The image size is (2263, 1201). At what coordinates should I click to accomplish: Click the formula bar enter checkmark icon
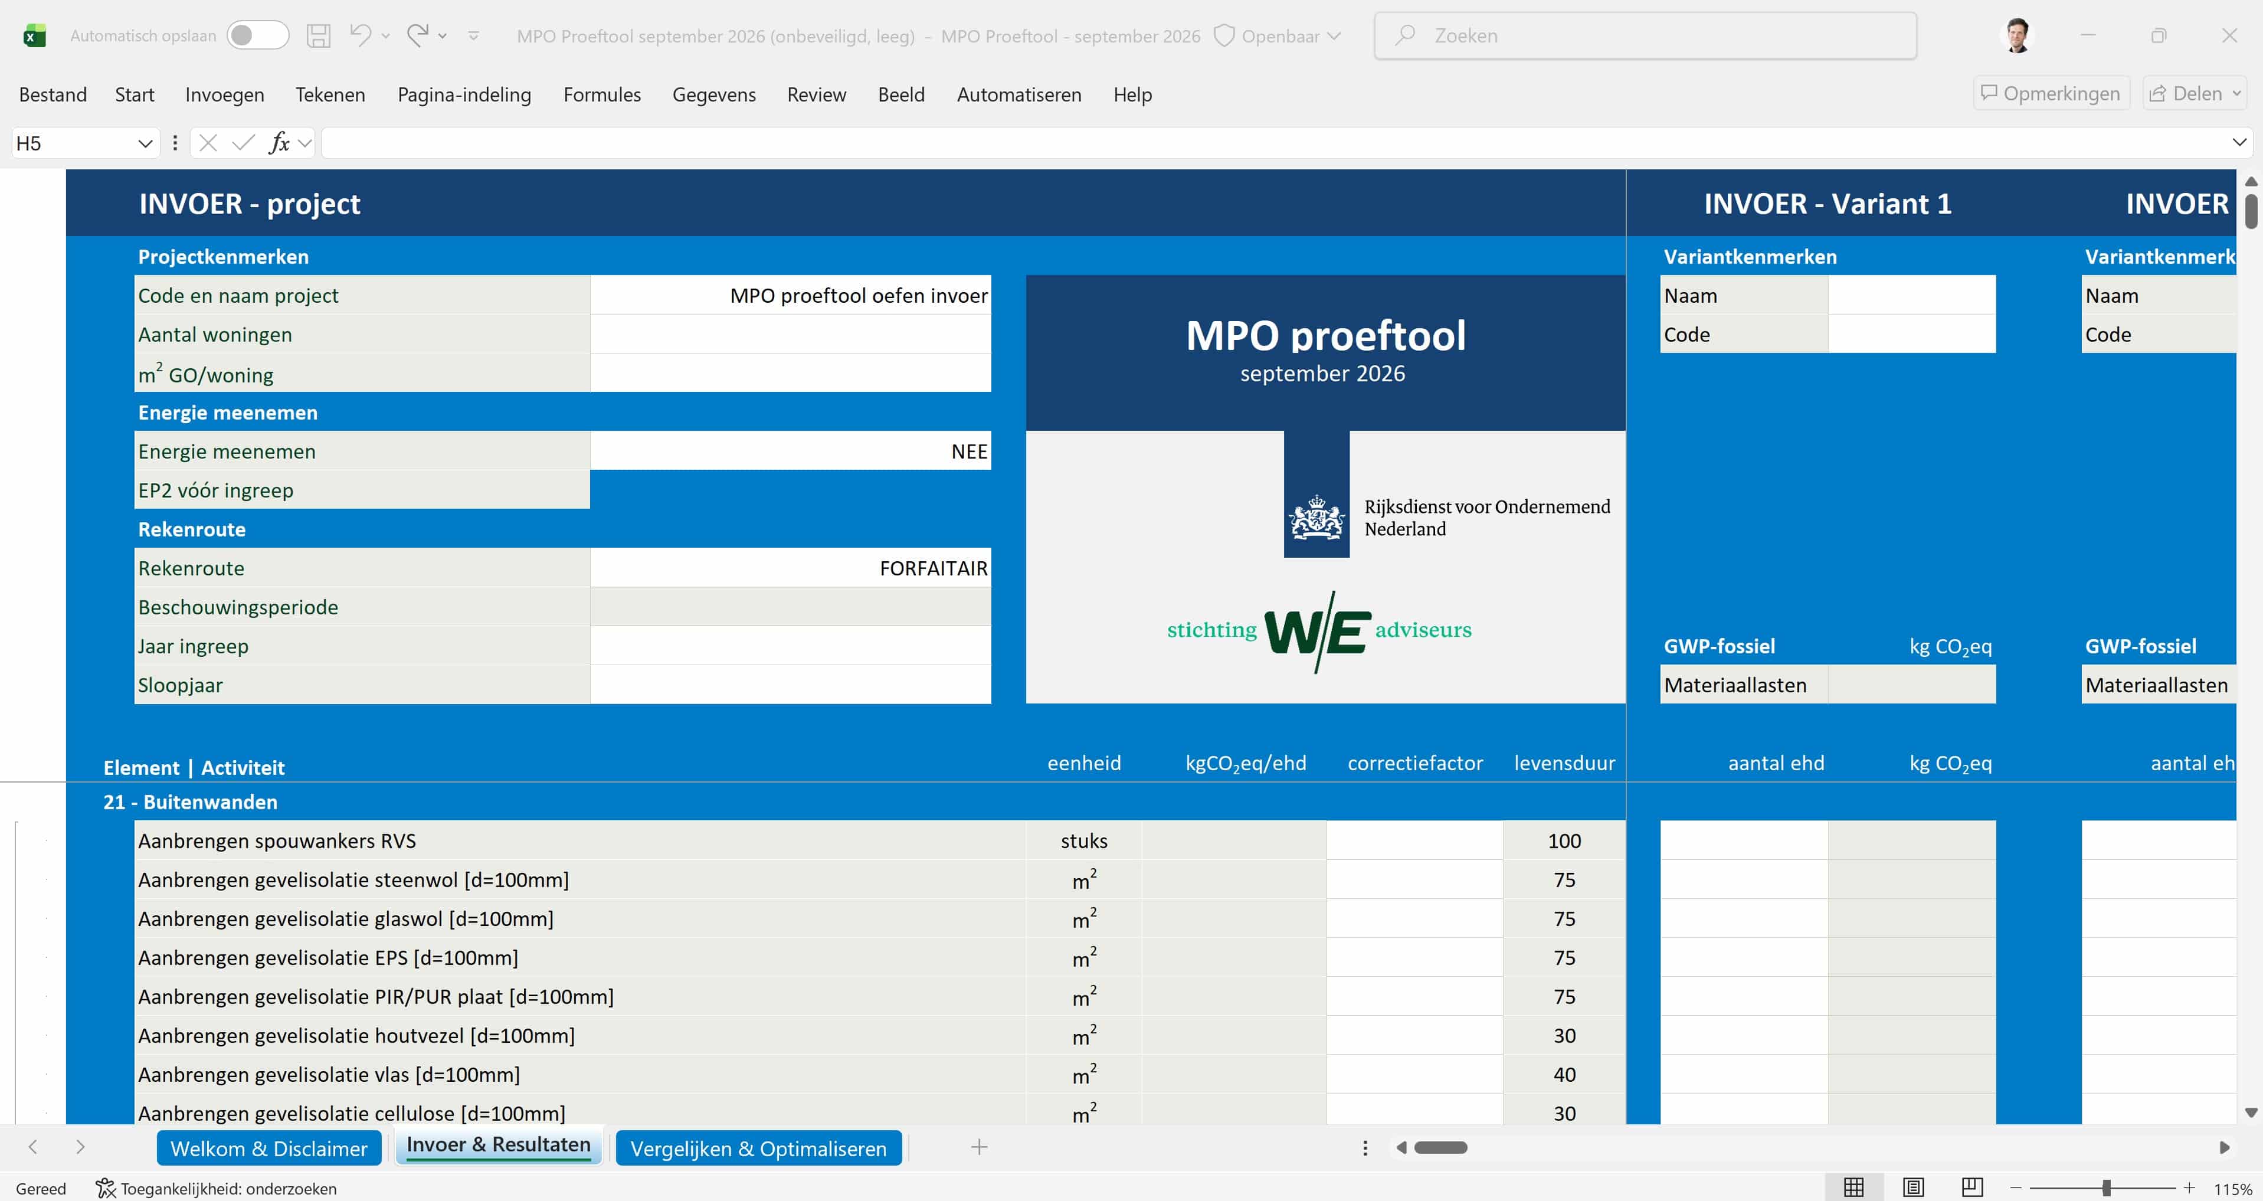(243, 143)
